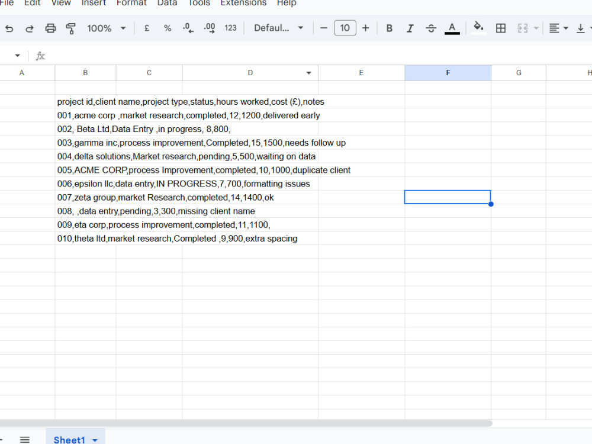Open the text color picker
The height and width of the screenshot is (444, 592).
[x=452, y=28]
